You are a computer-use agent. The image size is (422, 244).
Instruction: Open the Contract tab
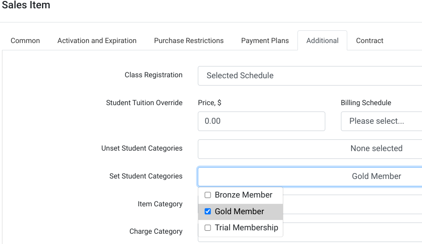pyautogui.click(x=370, y=41)
